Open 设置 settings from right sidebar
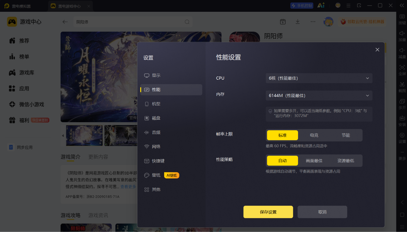 coord(402,138)
